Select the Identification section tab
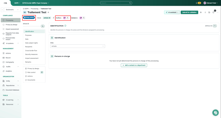Image resolution: width=221 pixels, height=118 pixels. [x=34, y=31]
